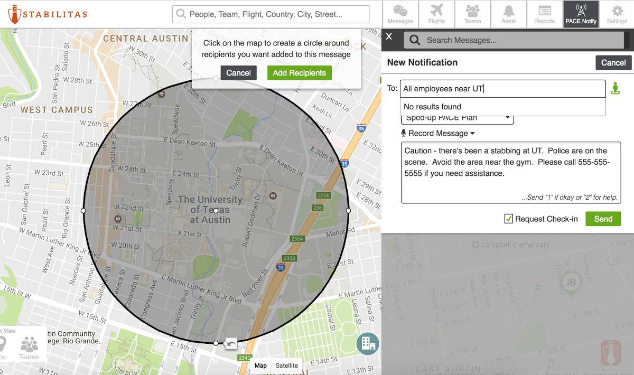
Task: Click the "No results found" suggestion row
Action: pyautogui.click(x=502, y=107)
